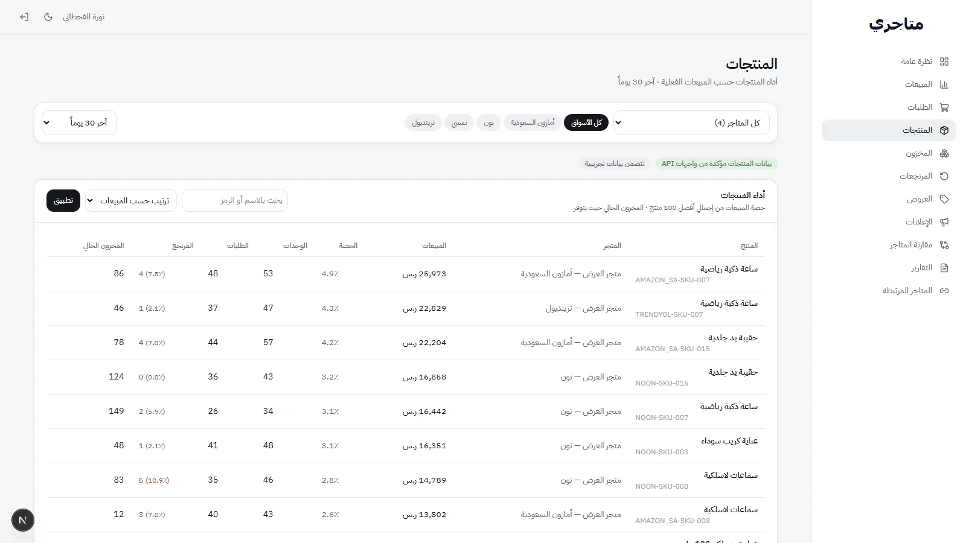The width and height of the screenshot is (966, 543).
Task: Click the returns value 5 (10.9٪)
Action: (x=154, y=480)
